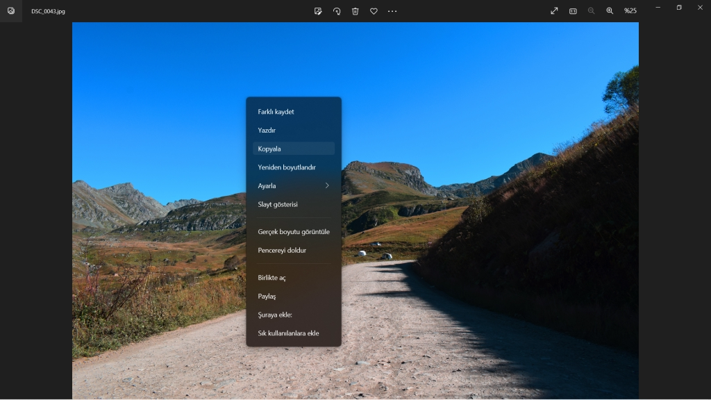Zoom out with the magnifier minus icon
Viewport: 711px width, 400px height.
[592, 11]
